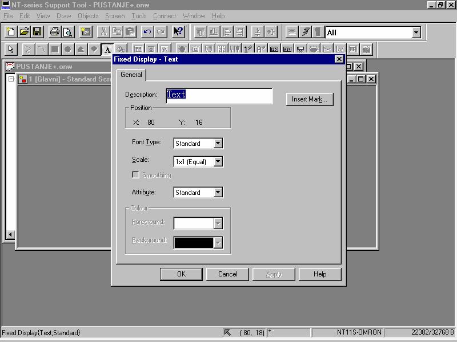Click the Insert Mark button

[310, 99]
